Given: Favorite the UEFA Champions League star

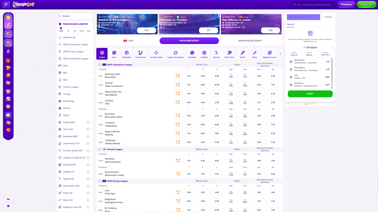Looking at the screenshot, I should click(x=100, y=65).
